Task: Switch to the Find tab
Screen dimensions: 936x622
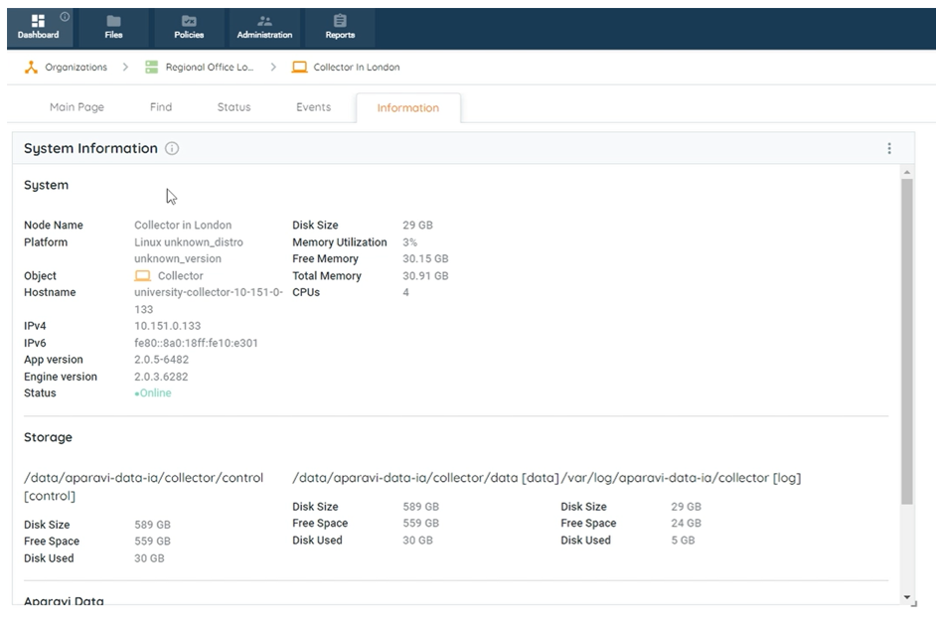Action: point(161,107)
